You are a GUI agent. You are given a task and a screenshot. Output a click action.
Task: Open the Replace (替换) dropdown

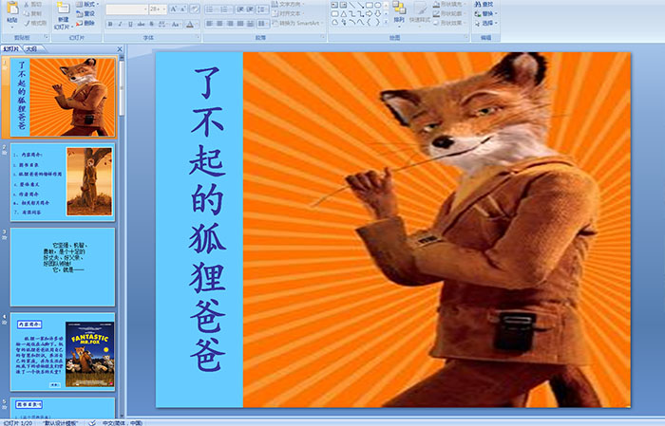click(x=486, y=13)
